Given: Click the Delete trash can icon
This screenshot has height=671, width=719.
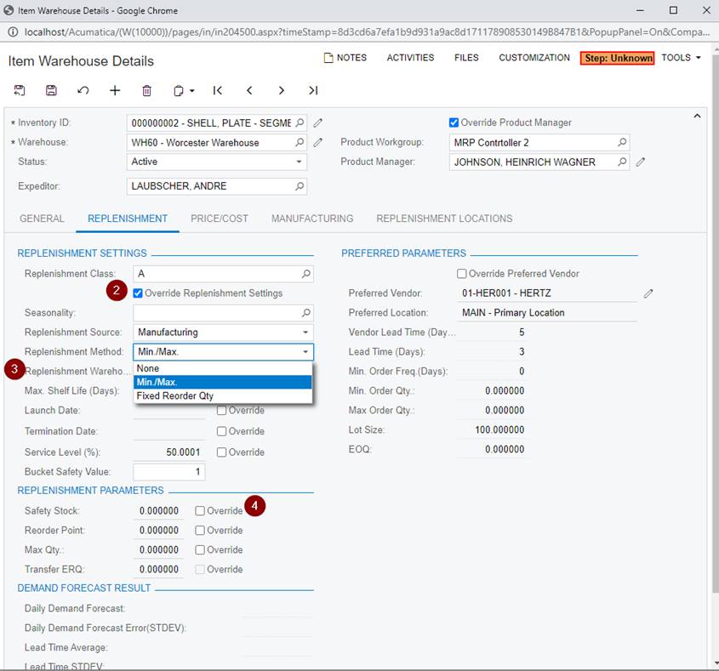Looking at the screenshot, I should click(146, 90).
